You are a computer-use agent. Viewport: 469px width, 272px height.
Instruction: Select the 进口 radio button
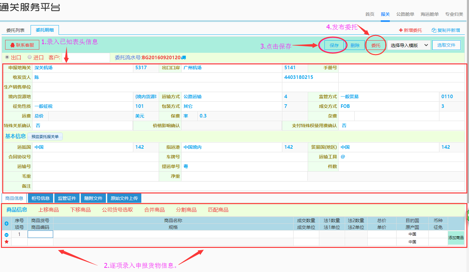pos(30,57)
